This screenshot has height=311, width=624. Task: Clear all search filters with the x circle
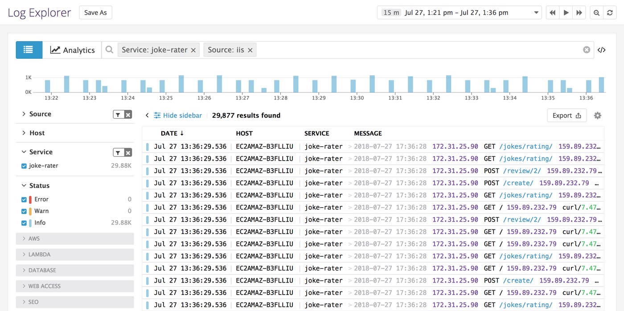point(587,49)
